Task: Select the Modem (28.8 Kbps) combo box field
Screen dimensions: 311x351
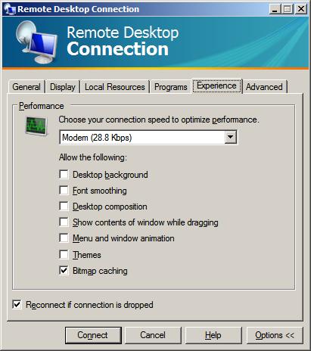Action: 148,137
